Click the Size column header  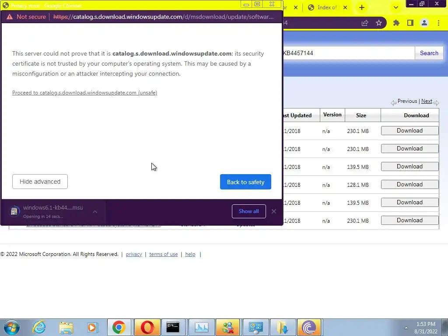[x=361, y=115]
